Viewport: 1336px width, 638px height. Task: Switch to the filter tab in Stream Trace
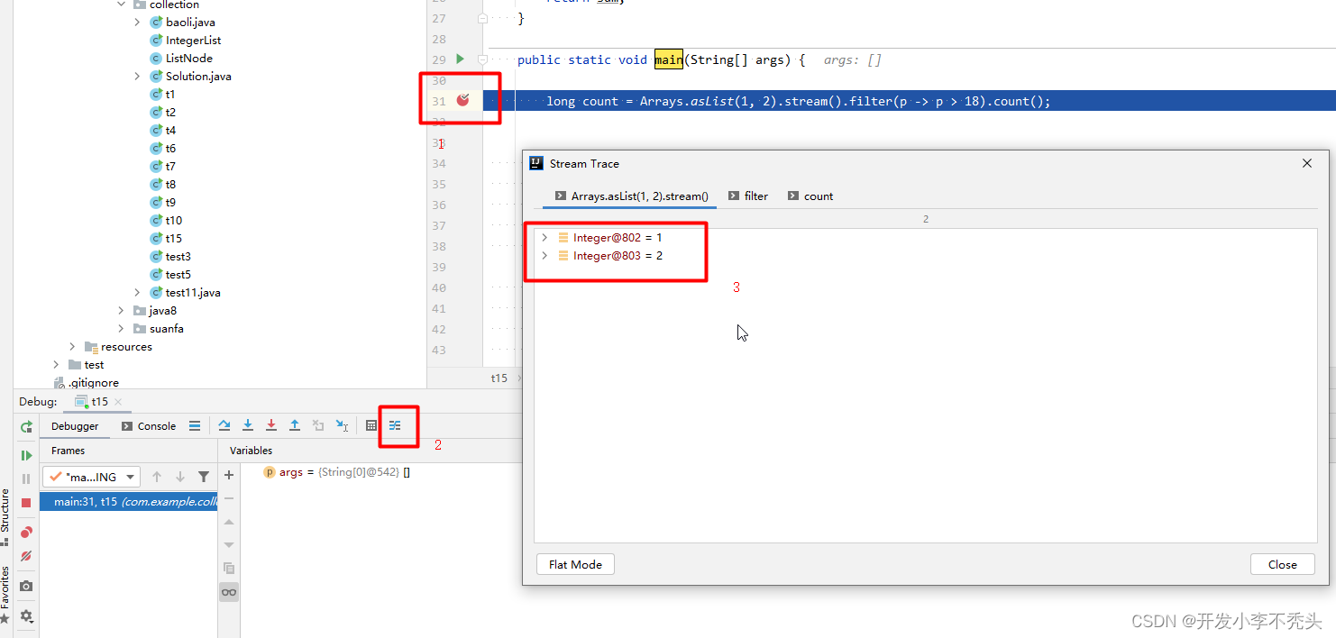click(755, 196)
